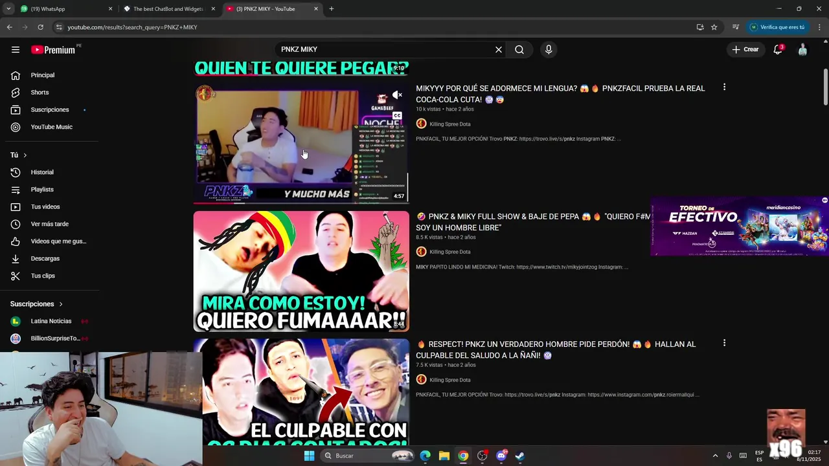
Task: Open YouTube notifications bell
Action: click(778, 49)
